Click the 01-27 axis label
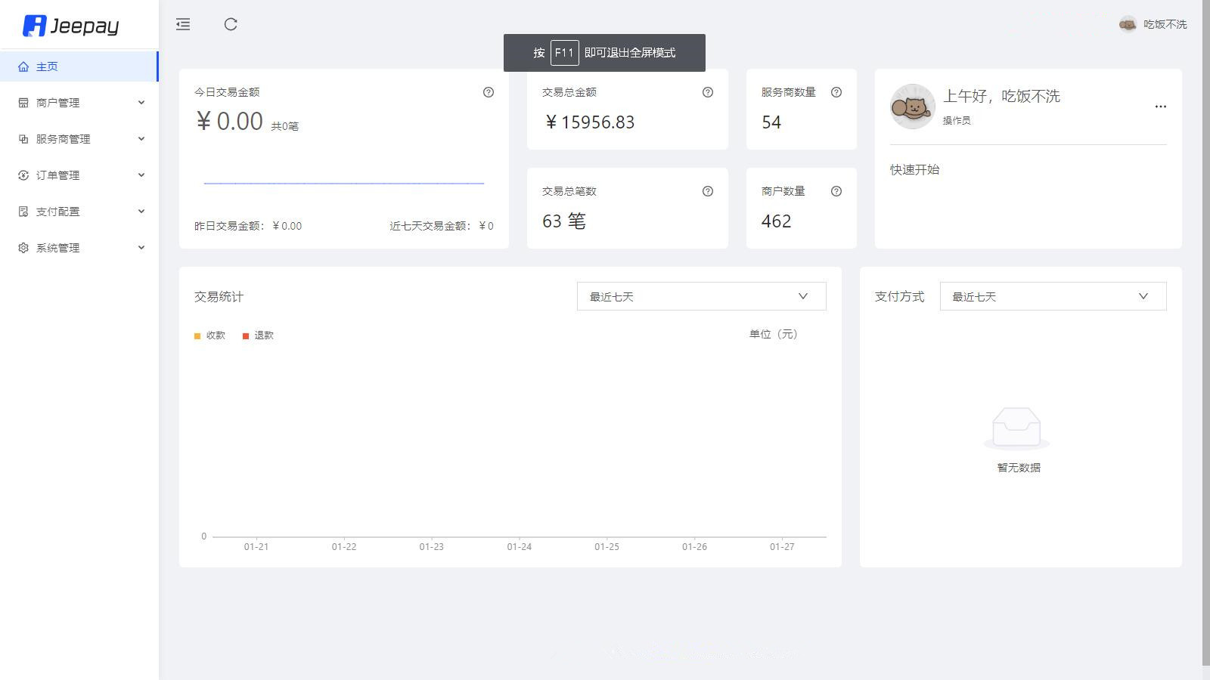 [x=782, y=547]
